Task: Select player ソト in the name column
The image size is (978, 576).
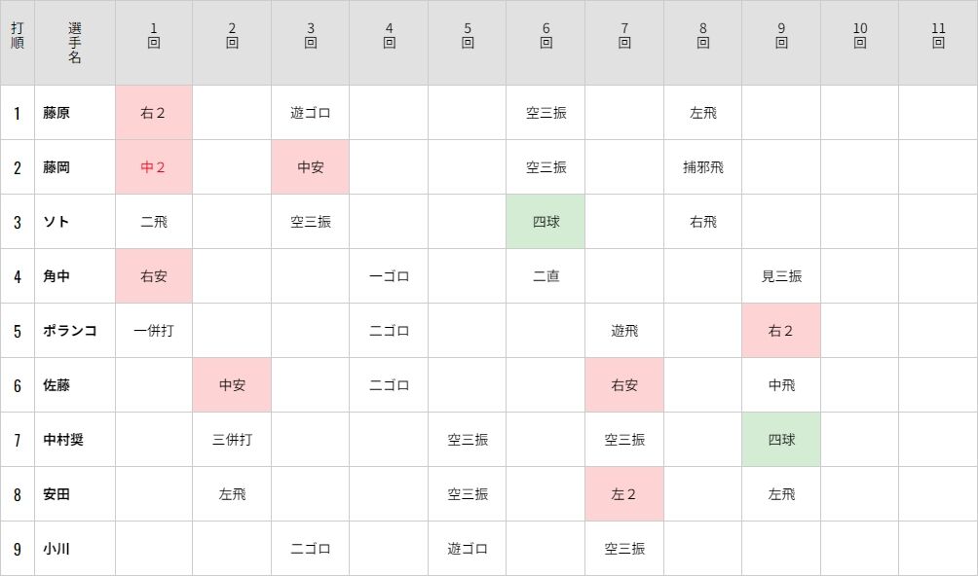Action: click(56, 222)
